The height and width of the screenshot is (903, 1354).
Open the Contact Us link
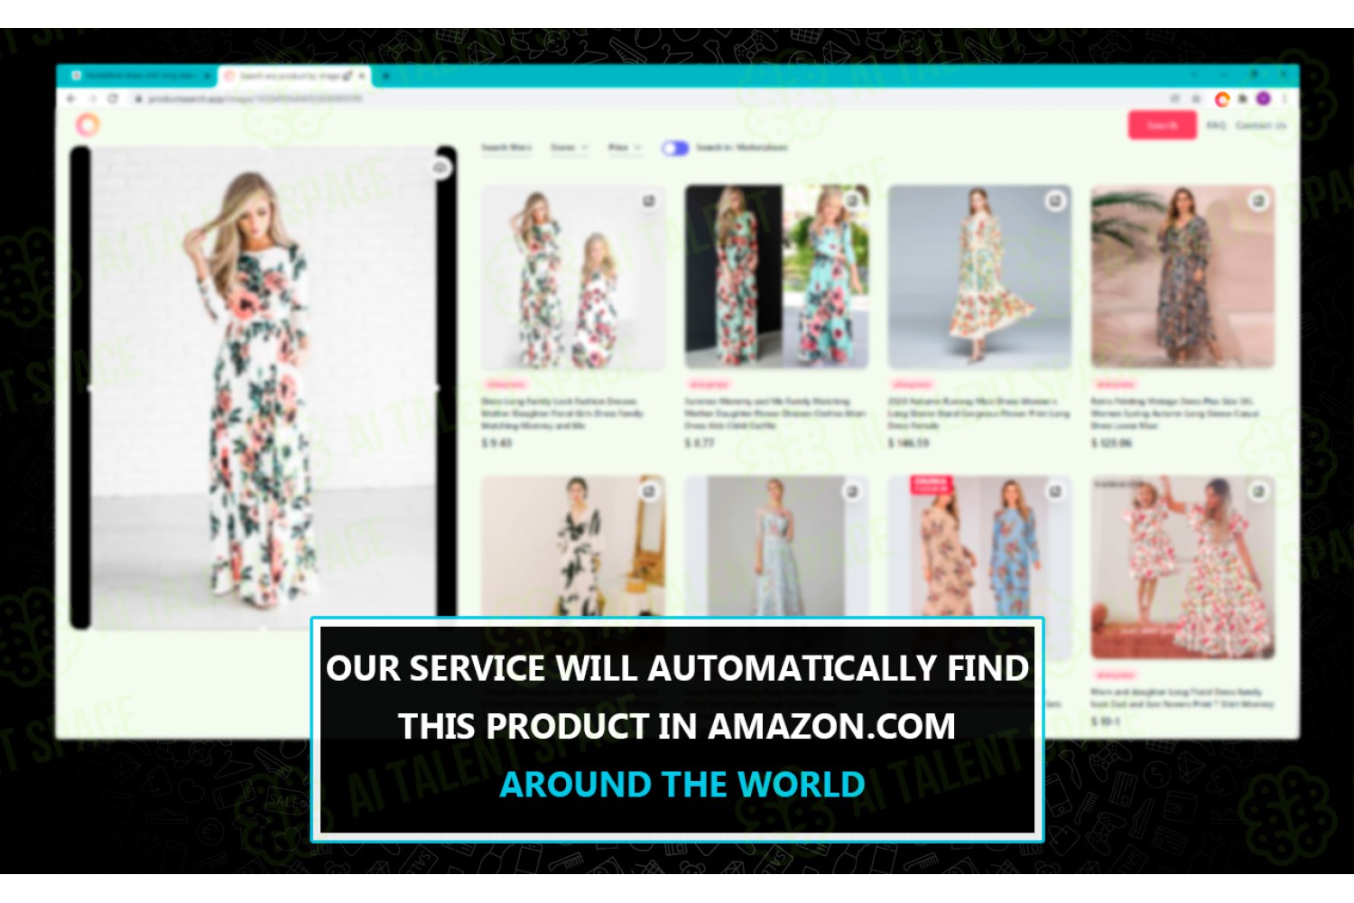click(1261, 126)
